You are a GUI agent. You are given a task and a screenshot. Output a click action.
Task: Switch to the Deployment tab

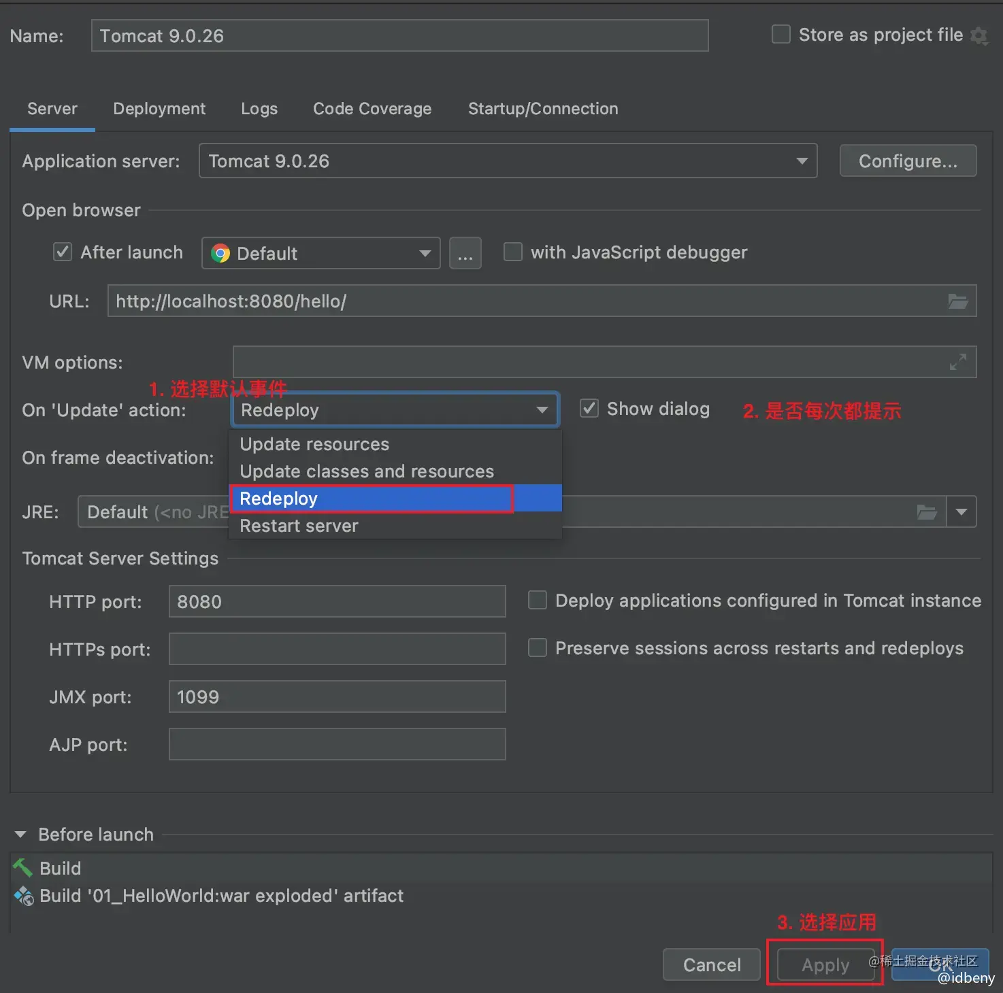[x=159, y=109]
